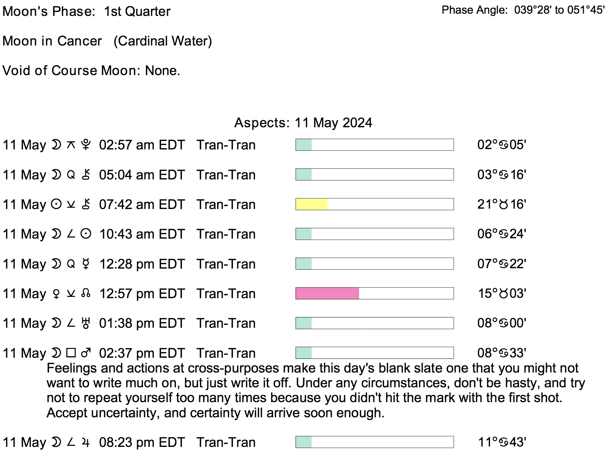Click the "Void of Course Moon: None." line
The height and width of the screenshot is (458, 610).
91,70
